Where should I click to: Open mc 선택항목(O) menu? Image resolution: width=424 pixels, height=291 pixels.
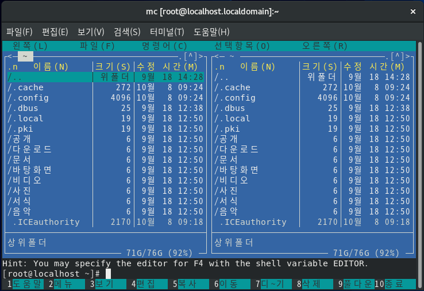tap(242, 46)
